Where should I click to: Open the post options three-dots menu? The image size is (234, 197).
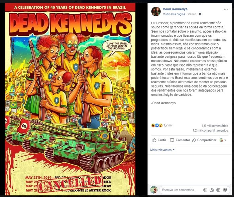(x=226, y=9)
